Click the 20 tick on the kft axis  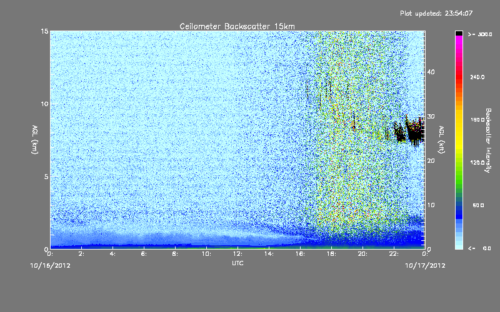point(431,161)
